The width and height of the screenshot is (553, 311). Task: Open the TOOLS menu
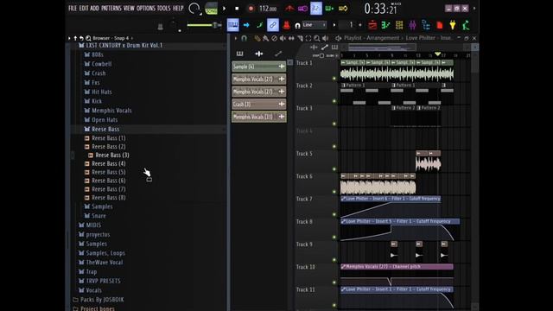point(163,8)
